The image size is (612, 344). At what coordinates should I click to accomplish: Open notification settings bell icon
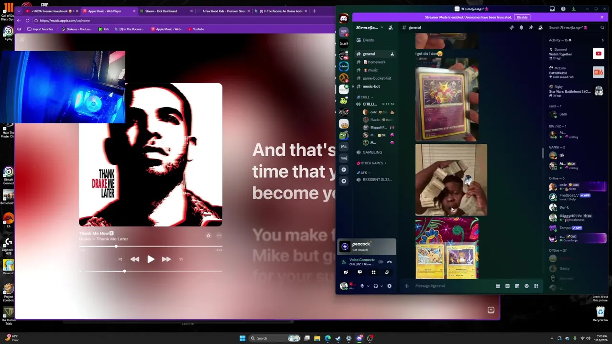521,28
